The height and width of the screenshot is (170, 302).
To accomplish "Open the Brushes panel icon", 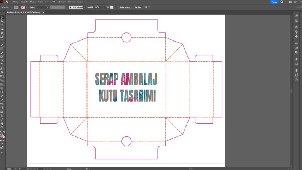I will 296,32.
